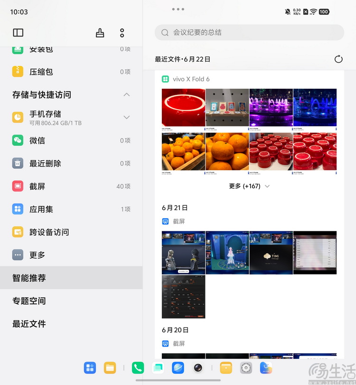Open the 手机存储 storage icon
The image size is (356, 385).
pyautogui.click(x=18, y=117)
